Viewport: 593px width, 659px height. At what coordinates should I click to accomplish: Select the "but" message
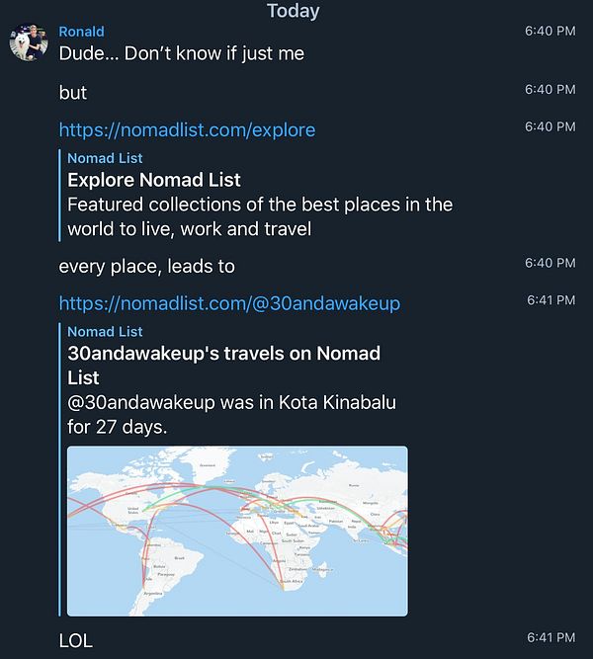73,92
